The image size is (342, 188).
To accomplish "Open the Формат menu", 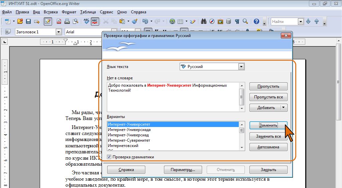I will coord(69,12).
